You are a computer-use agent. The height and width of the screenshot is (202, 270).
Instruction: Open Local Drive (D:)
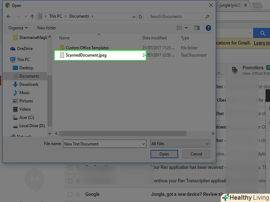pyautogui.click(x=32, y=126)
